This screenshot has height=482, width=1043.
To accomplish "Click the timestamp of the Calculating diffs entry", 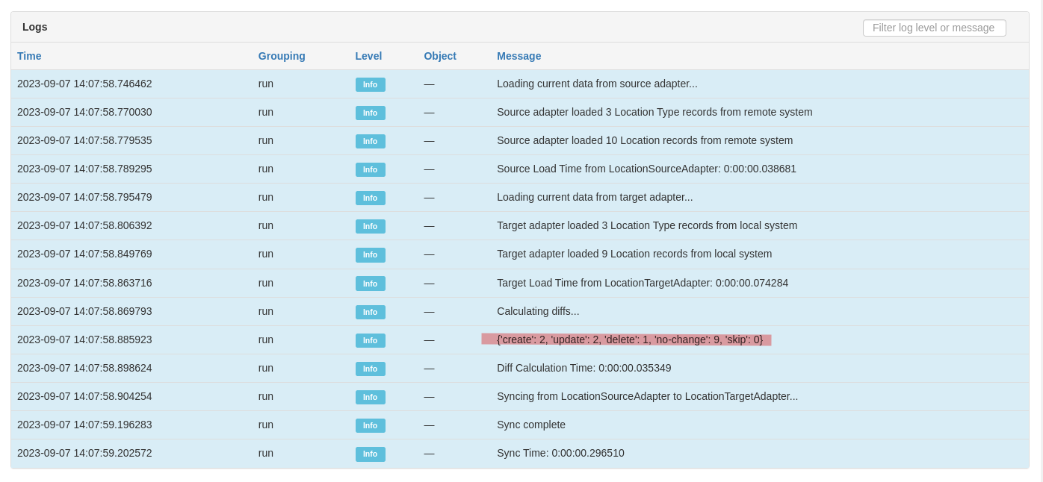I will point(84,311).
